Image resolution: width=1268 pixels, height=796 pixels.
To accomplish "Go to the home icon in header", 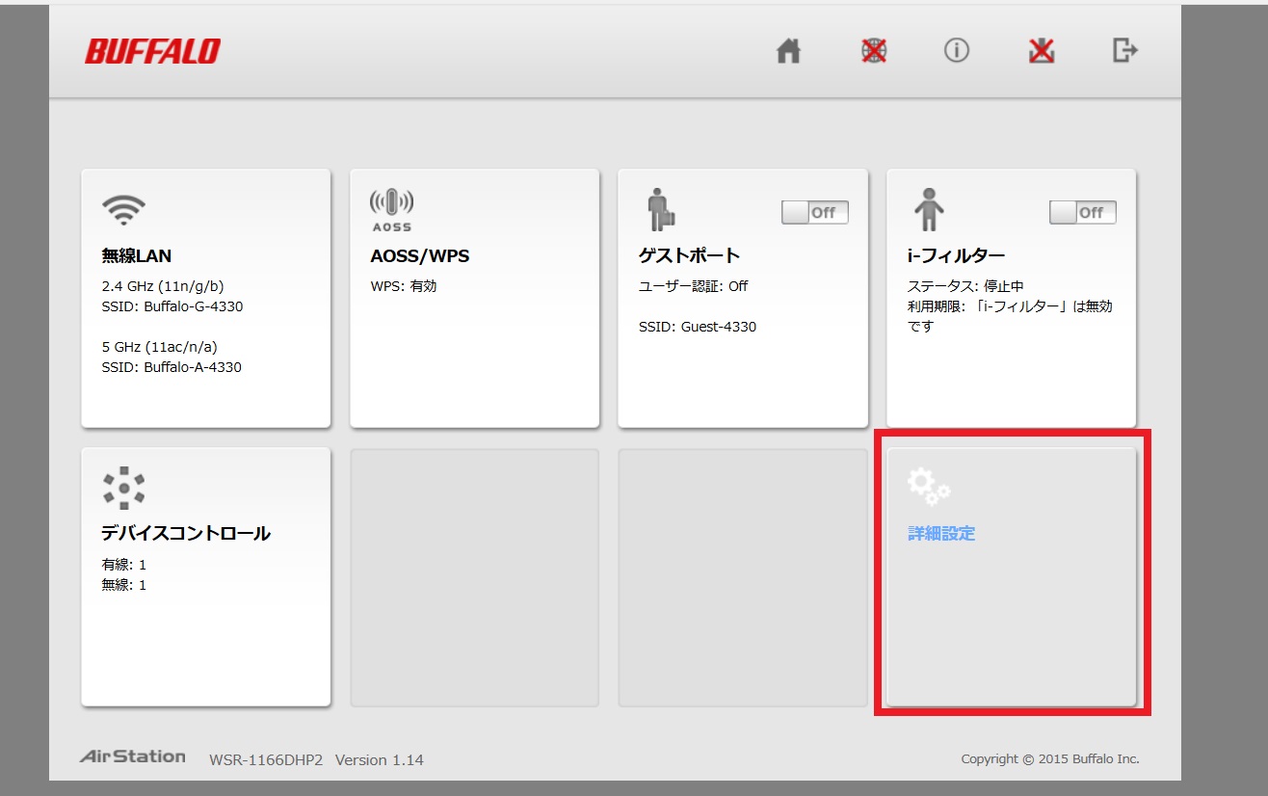I will coord(789,51).
